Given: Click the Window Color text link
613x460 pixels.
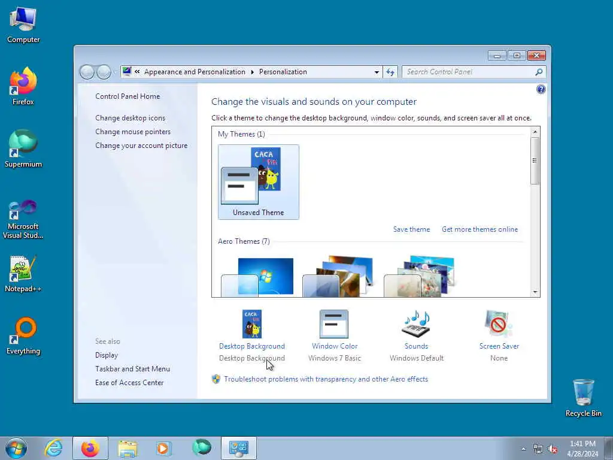Looking at the screenshot, I should tap(335, 346).
